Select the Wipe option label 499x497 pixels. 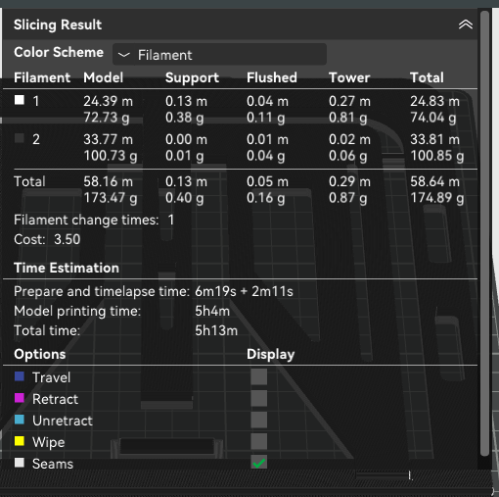[x=49, y=442]
